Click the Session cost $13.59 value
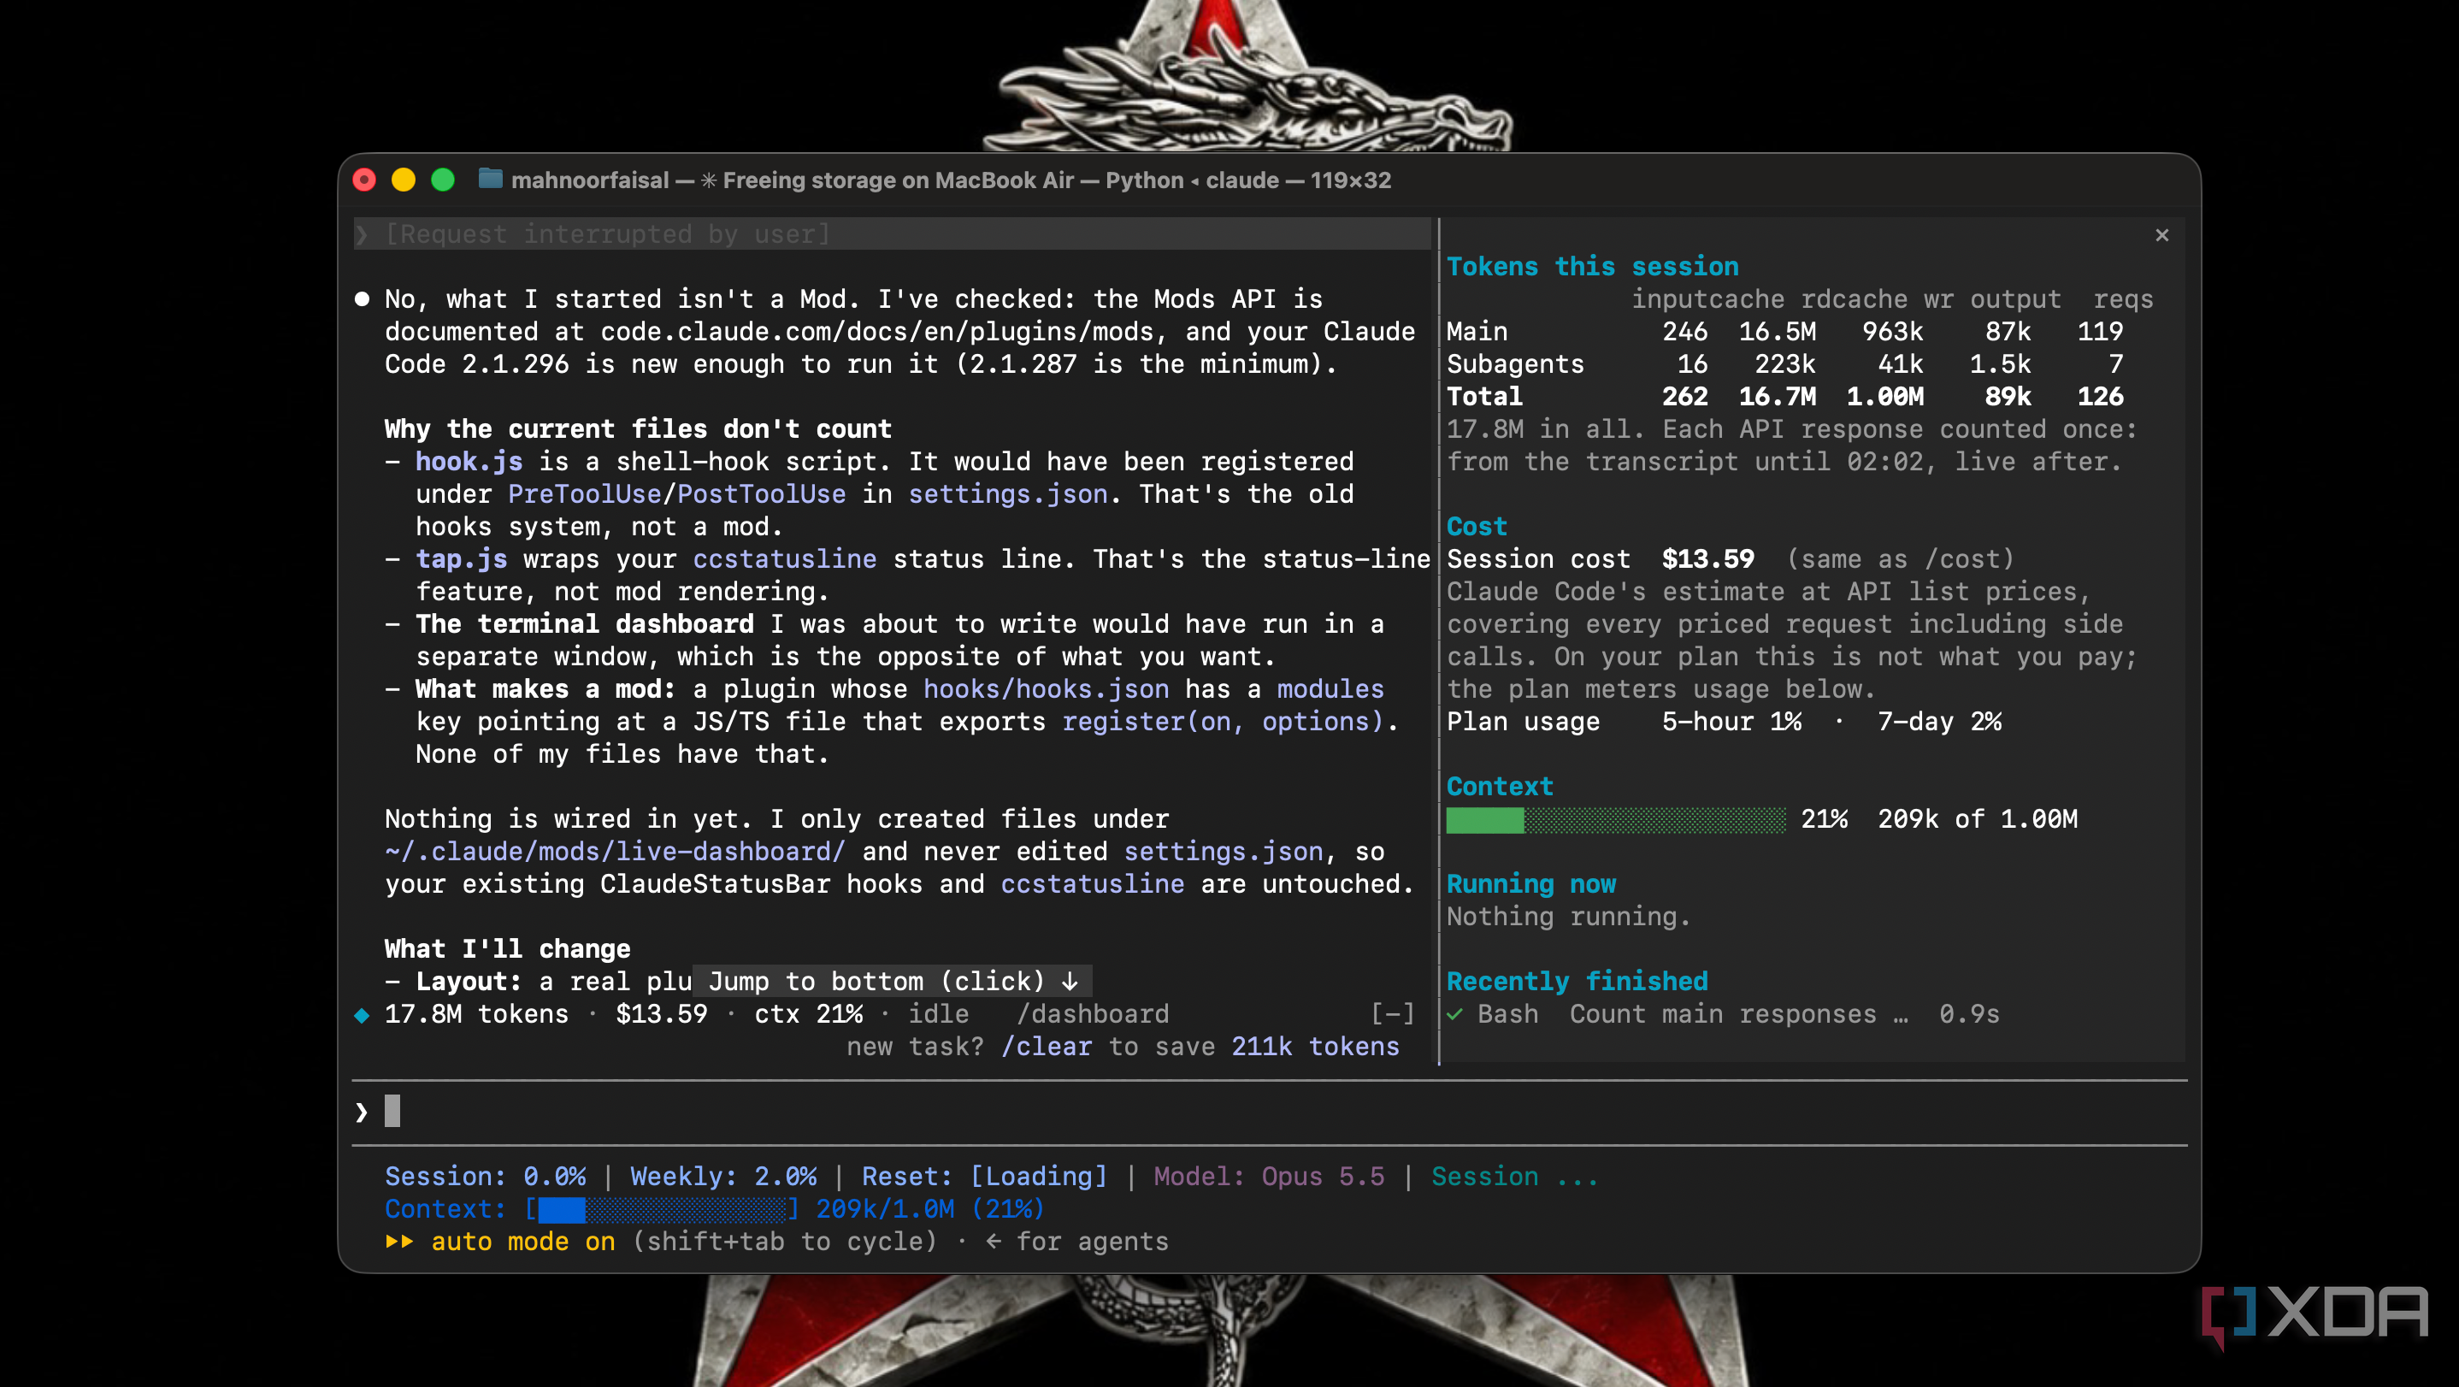This screenshot has height=1387, width=2459. click(x=1707, y=559)
